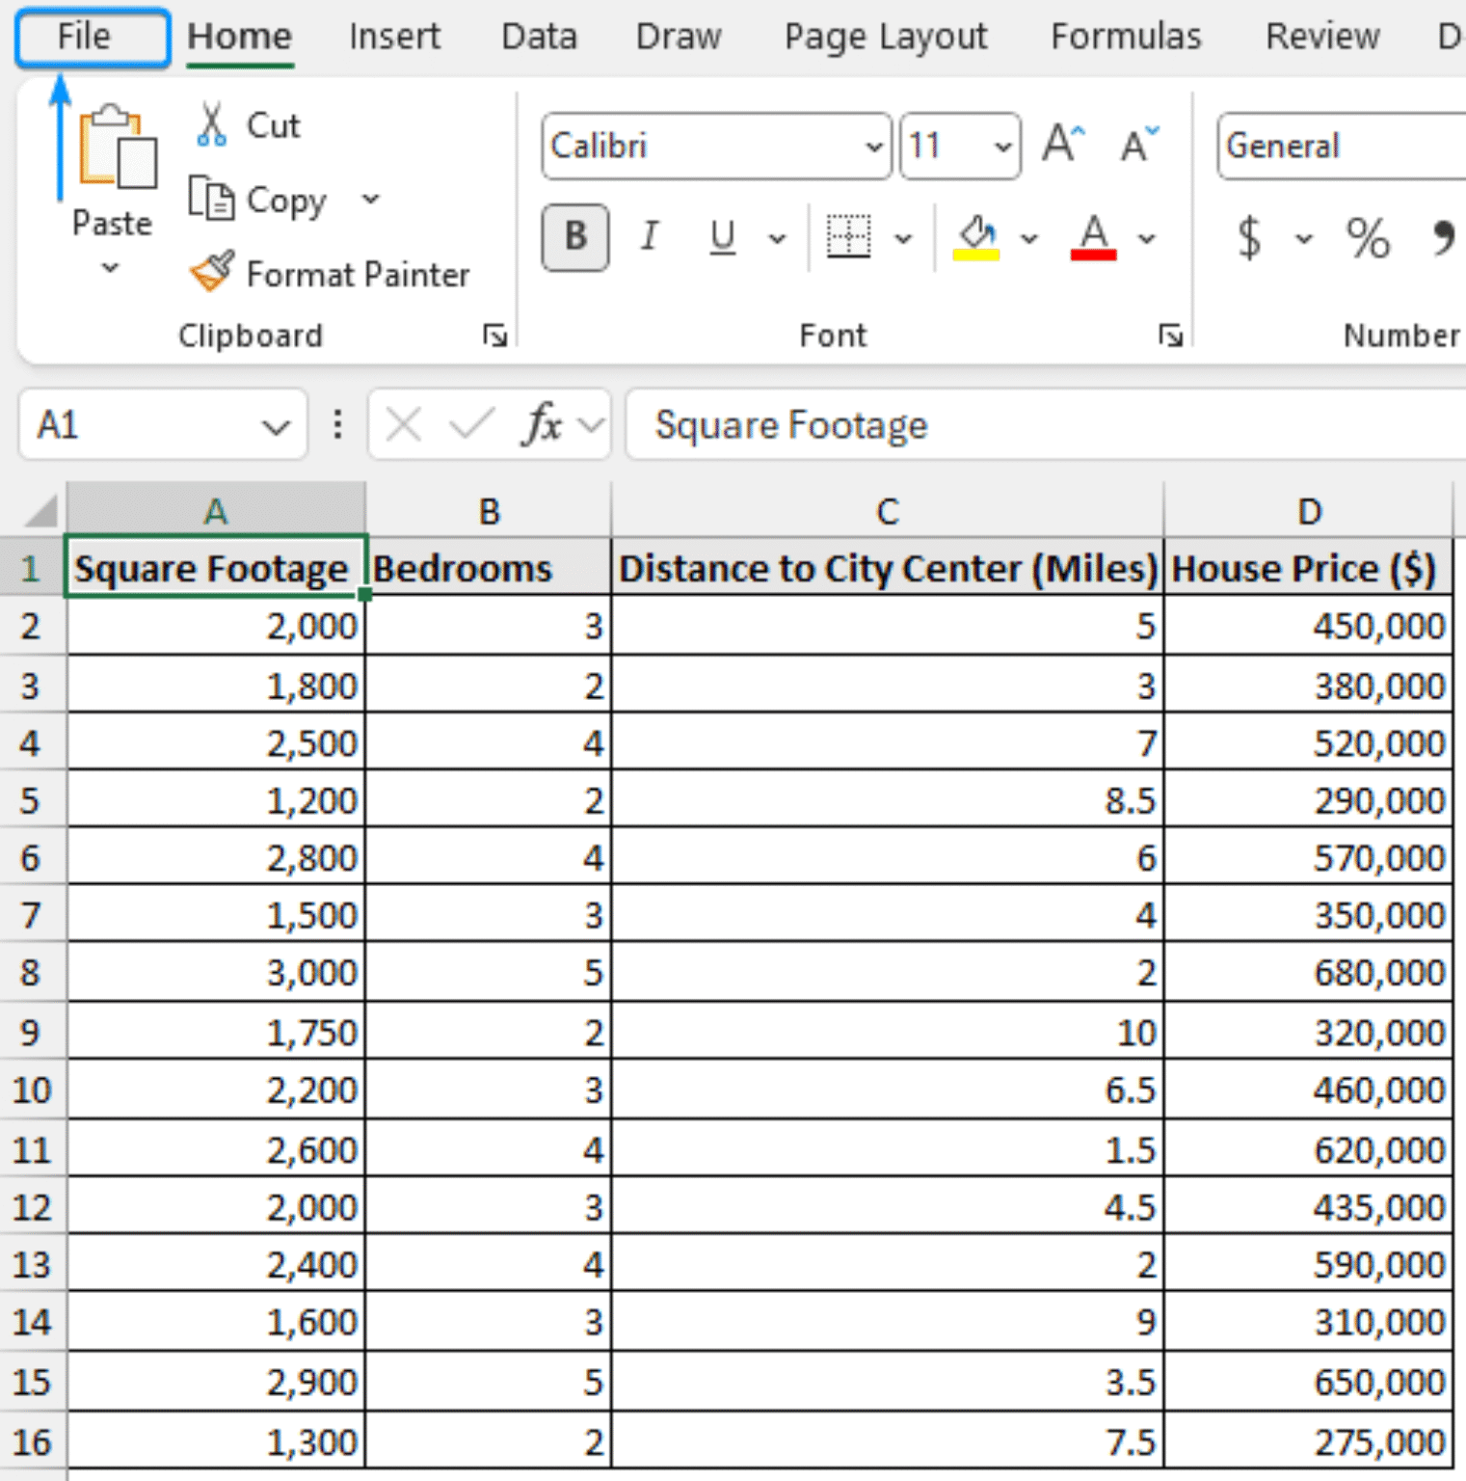1466x1481 pixels.
Task: Click the Select All corner triangle
Action: pyautogui.click(x=40, y=510)
